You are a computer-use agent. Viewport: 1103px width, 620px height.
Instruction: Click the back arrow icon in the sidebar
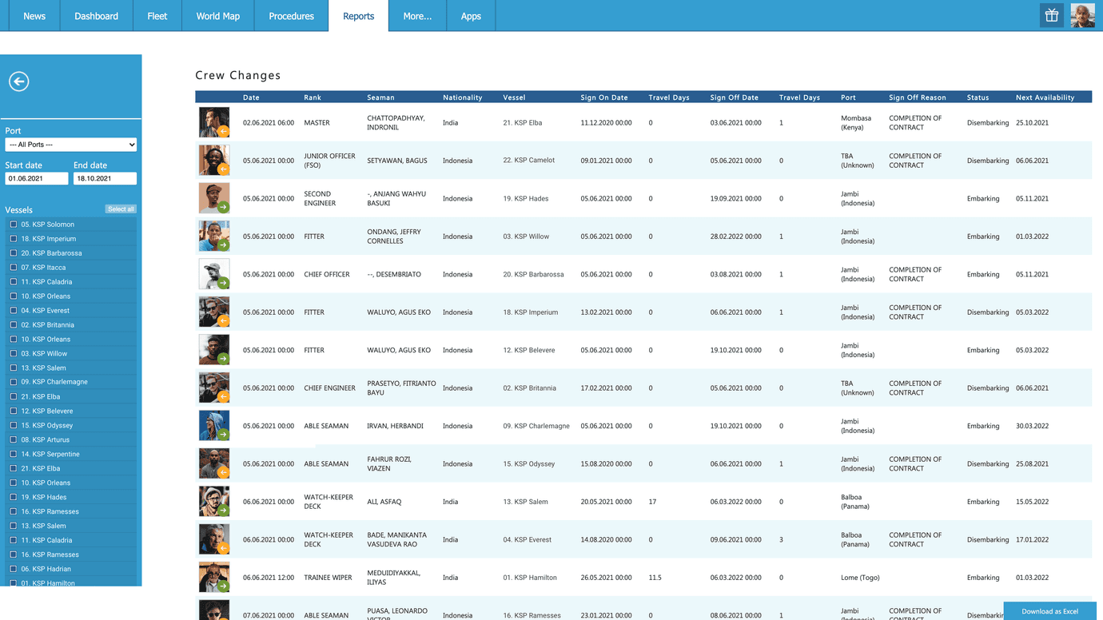(x=18, y=81)
